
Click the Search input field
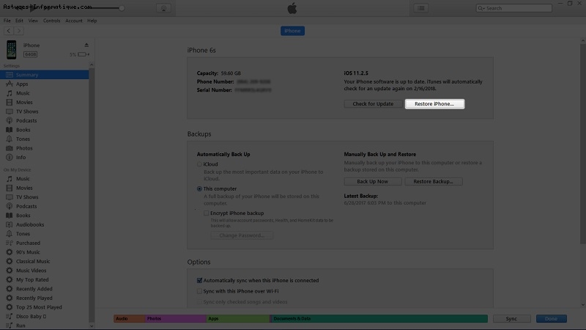coord(514,8)
